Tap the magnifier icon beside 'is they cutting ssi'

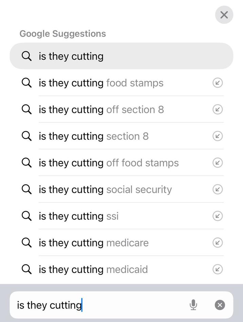coord(26,216)
